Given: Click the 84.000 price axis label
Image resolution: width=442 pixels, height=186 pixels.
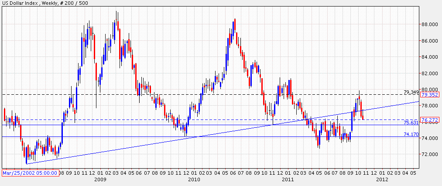Looking at the screenshot, I should click(429, 57).
